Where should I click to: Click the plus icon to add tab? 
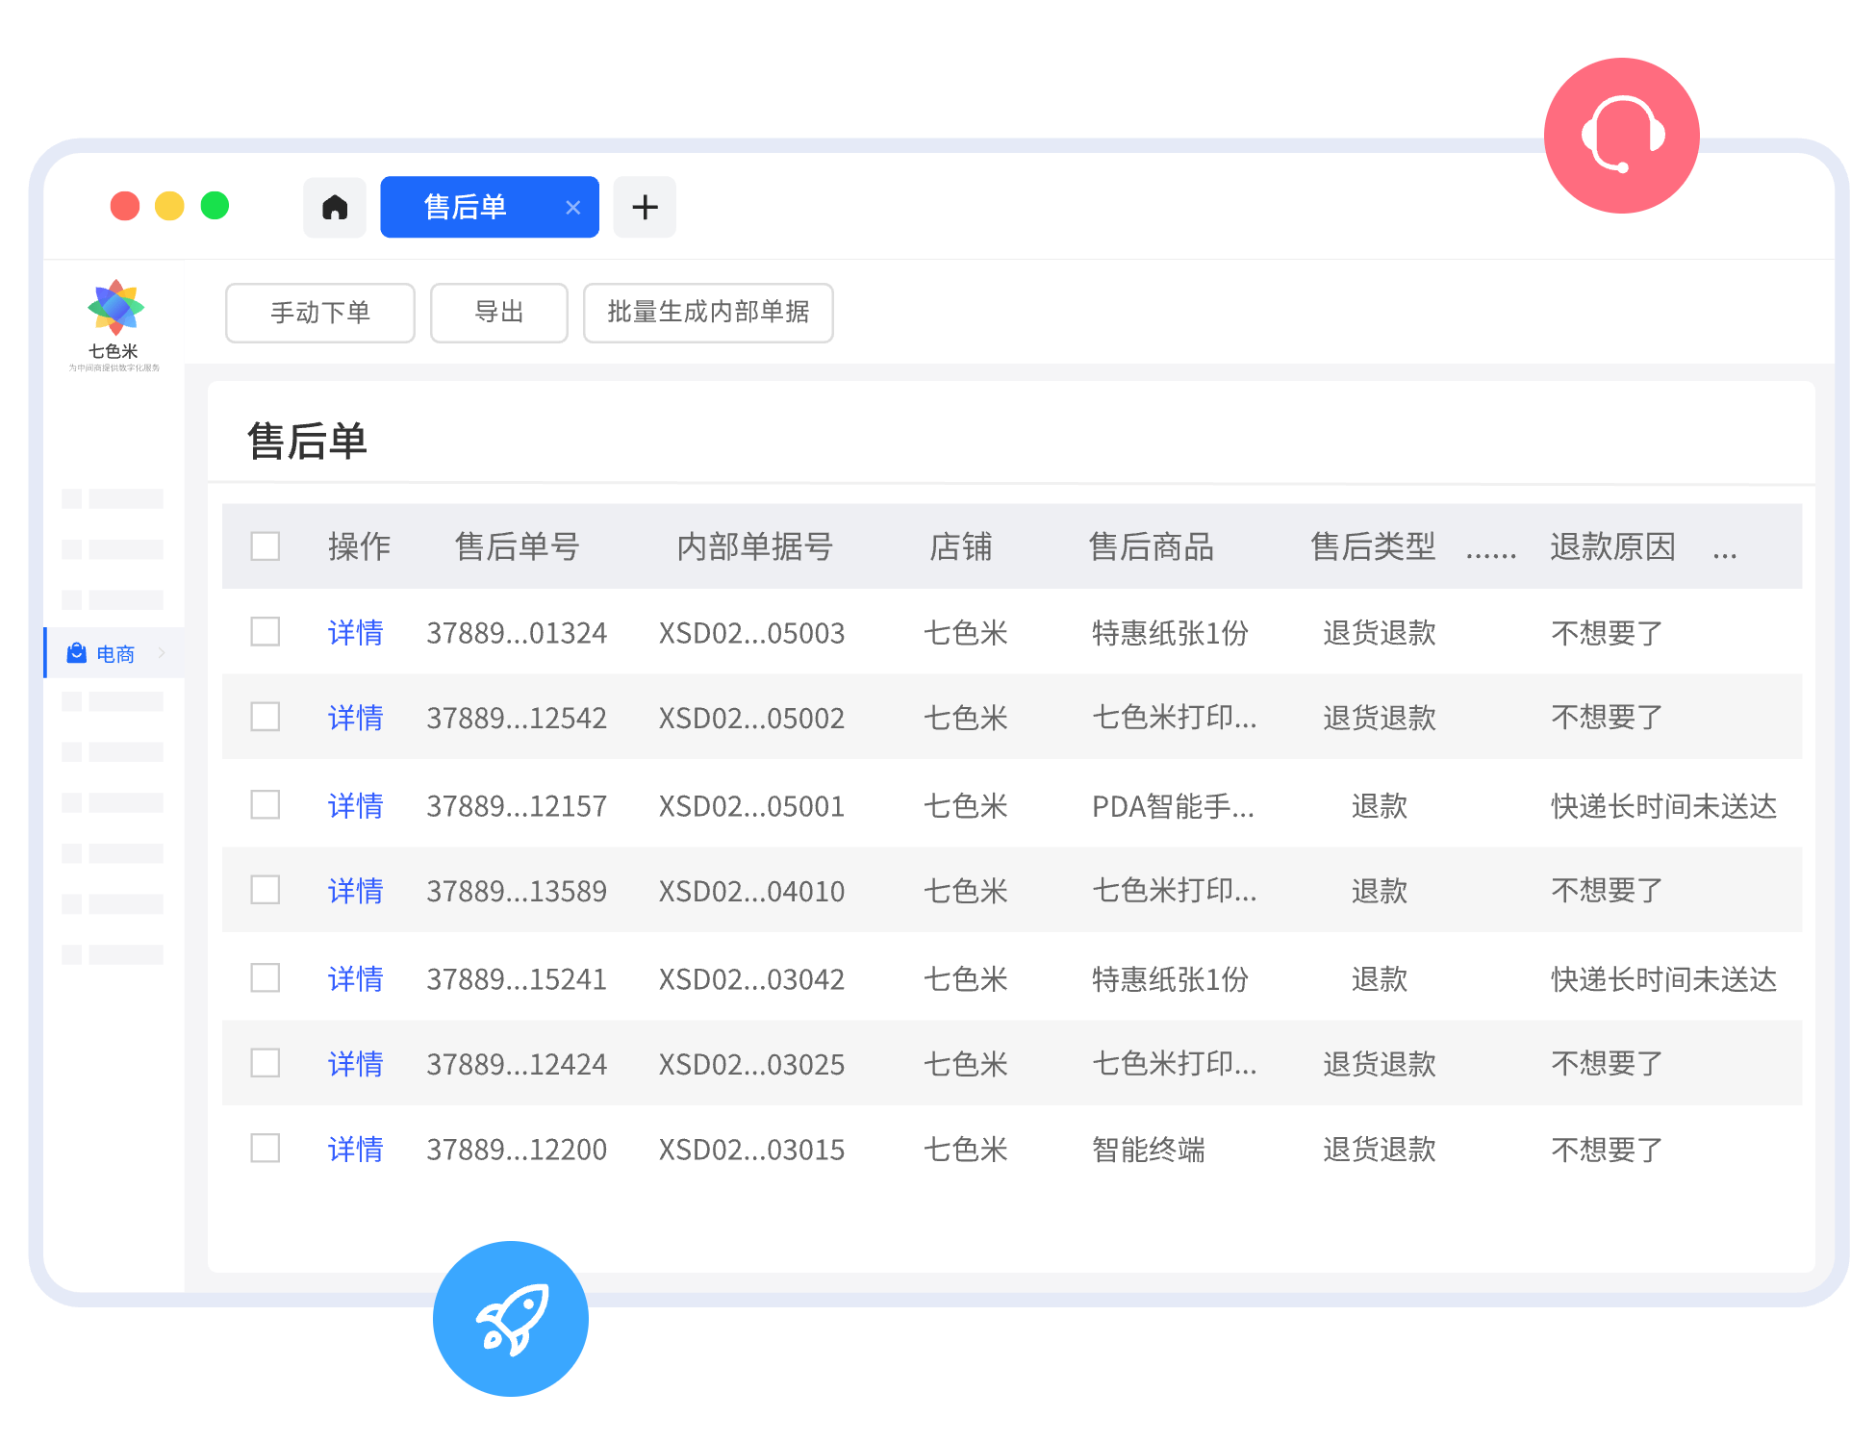[645, 207]
